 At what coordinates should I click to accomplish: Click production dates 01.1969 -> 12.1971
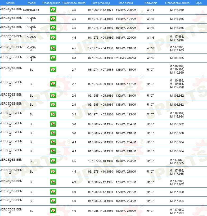coord(101,10)
